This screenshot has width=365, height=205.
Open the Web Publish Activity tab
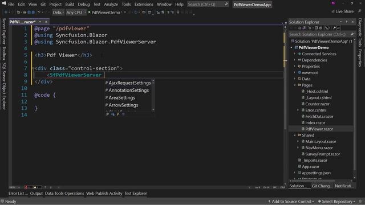pyautogui.click(x=104, y=194)
